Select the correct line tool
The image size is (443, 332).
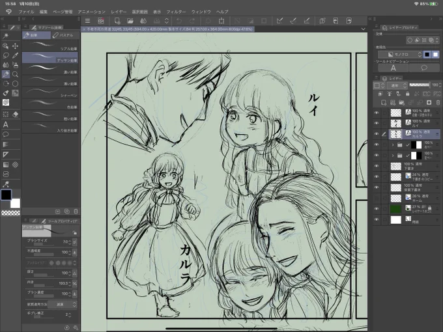tap(6, 185)
